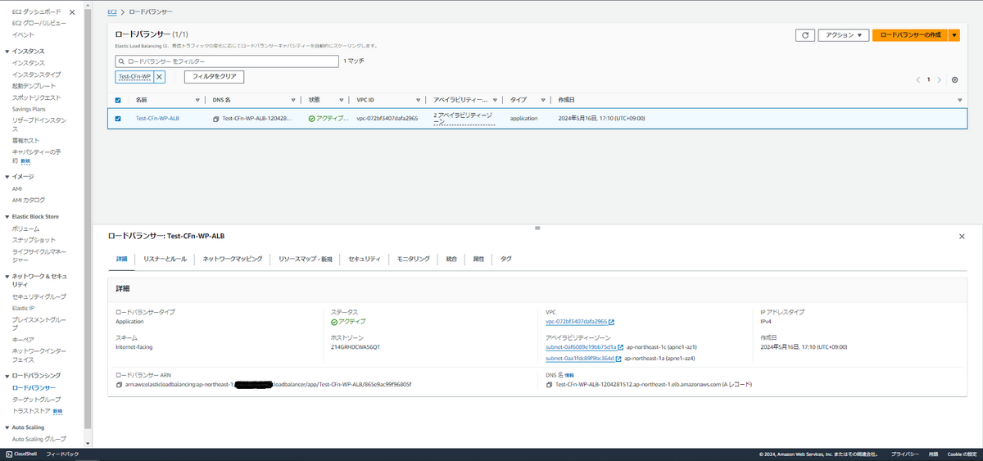The image size is (983, 461).
Task: Open external icon for subnet-0aa1fdc89f9bc364d
Action: tap(618, 358)
